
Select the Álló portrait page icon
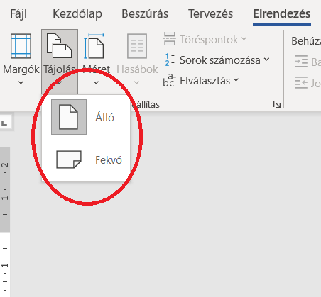coord(69,117)
